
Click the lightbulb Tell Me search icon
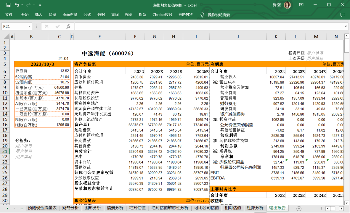(202, 15)
